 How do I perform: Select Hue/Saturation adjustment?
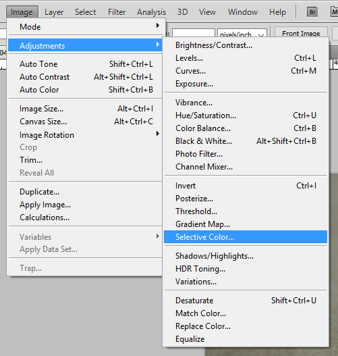click(x=246, y=116)
